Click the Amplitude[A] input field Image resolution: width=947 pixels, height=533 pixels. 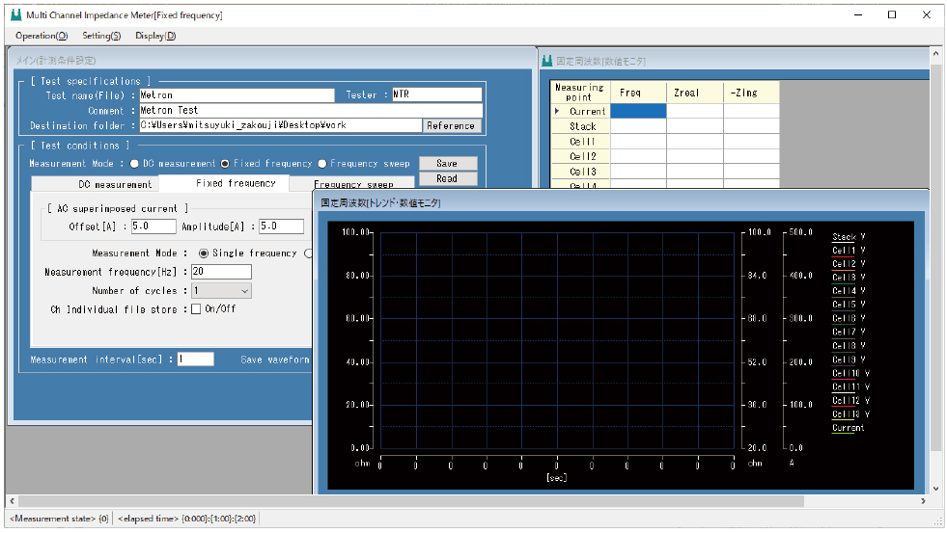point(281,227)
